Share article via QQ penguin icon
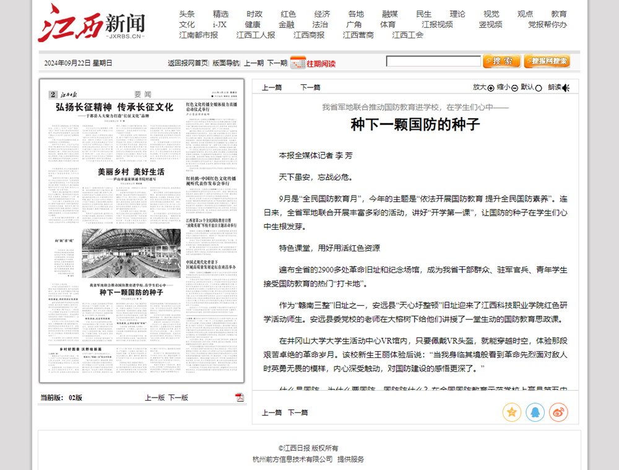Viewport: 619px width, 470px height. tap(535, 412)
